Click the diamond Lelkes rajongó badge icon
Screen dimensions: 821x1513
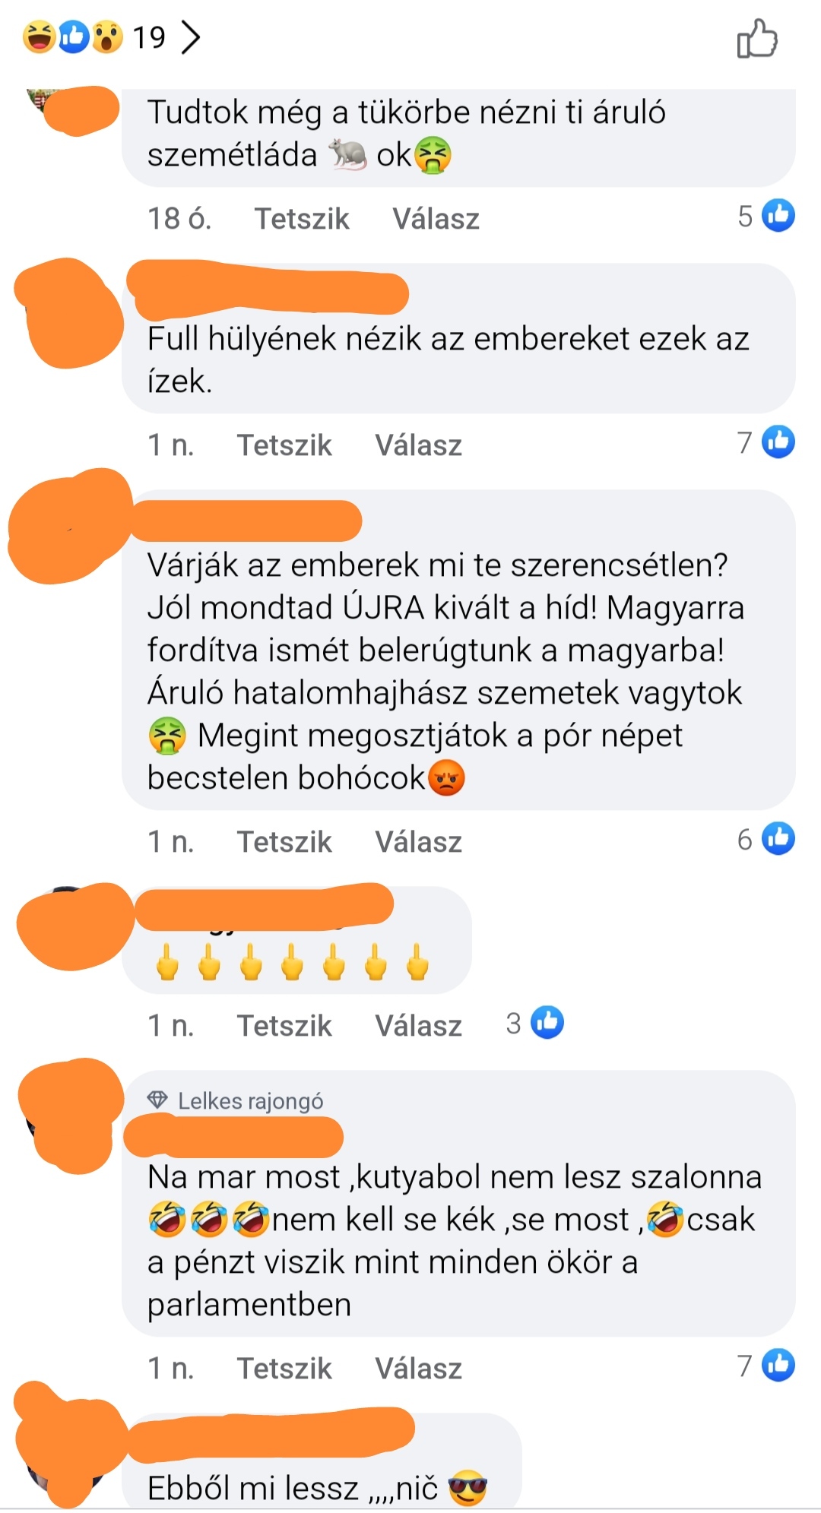157,1100
